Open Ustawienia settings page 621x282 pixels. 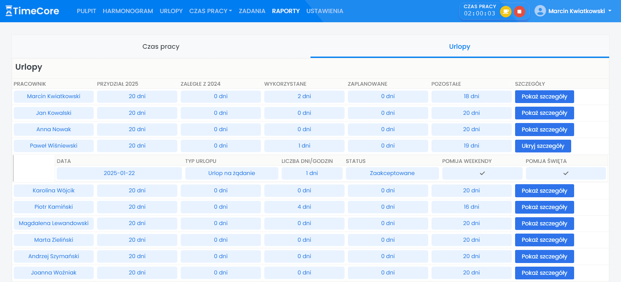point(325,11)
